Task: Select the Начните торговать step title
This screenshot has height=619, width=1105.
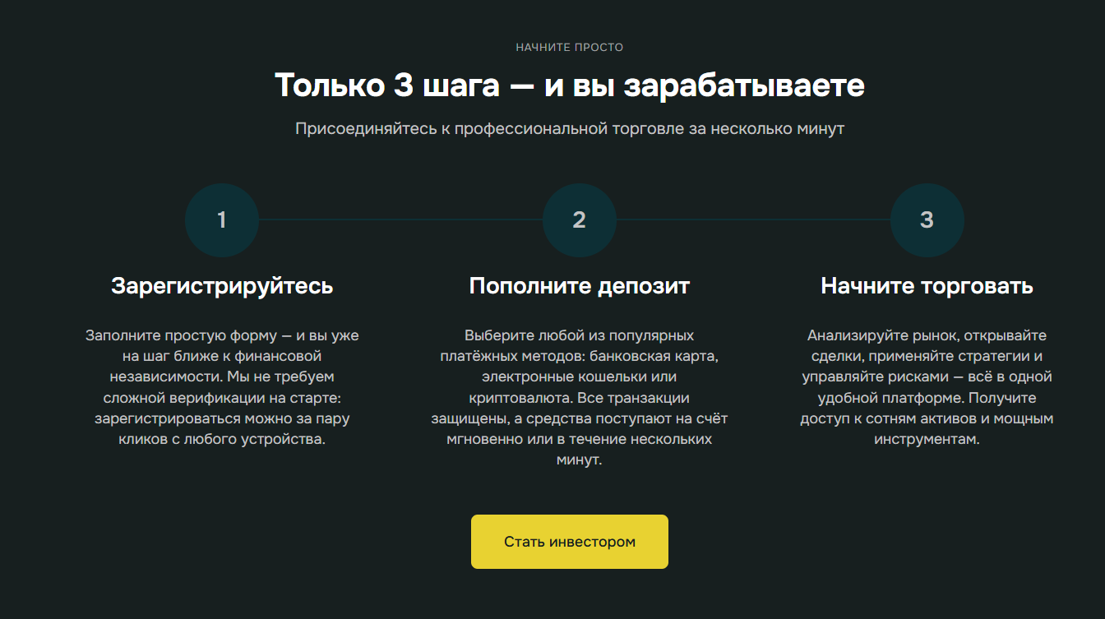Action: pyautogui.click(x=927, y=286)
